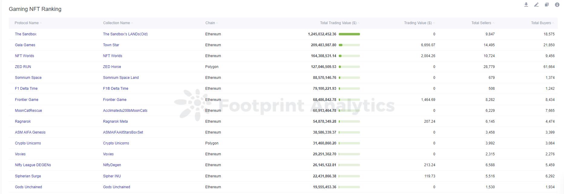Select the Gods Unchained protocol link
Viewport: 564px width, 194px height.
28,187
